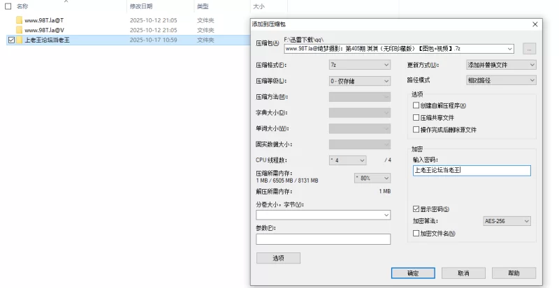
Task: Expand the 压缩等级 dropdown
Action: tap(359, 81)
